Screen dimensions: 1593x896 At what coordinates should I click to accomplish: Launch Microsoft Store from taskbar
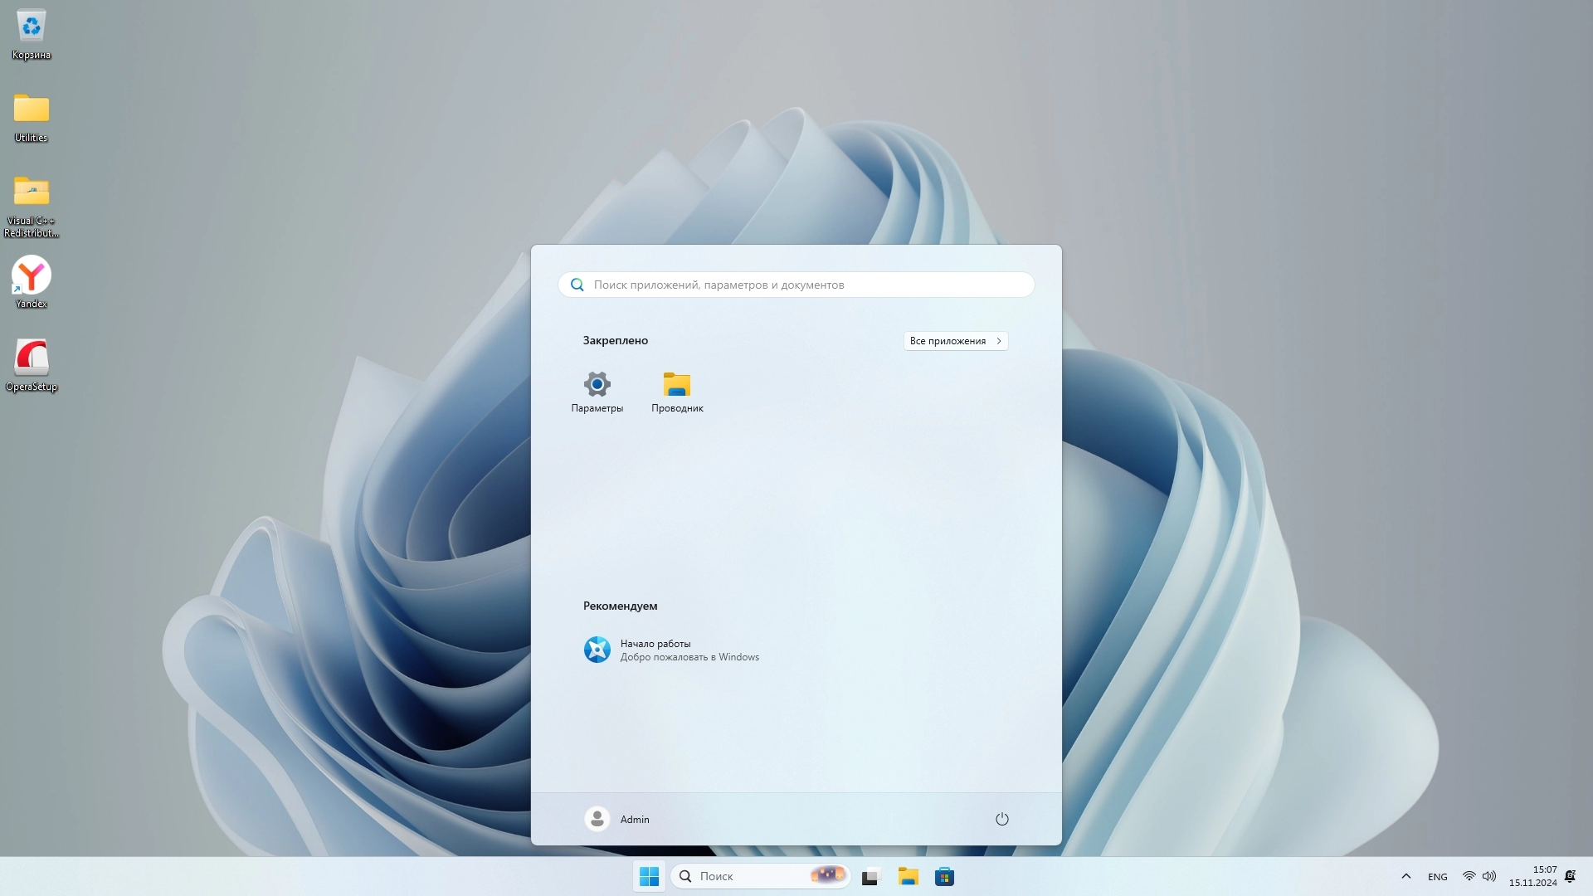944,877
